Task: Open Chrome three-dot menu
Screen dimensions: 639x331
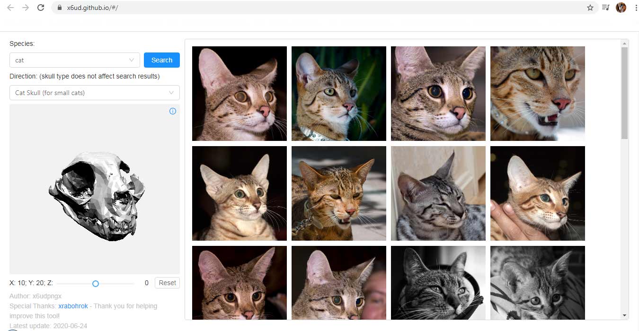Action: tap(636, 8)
